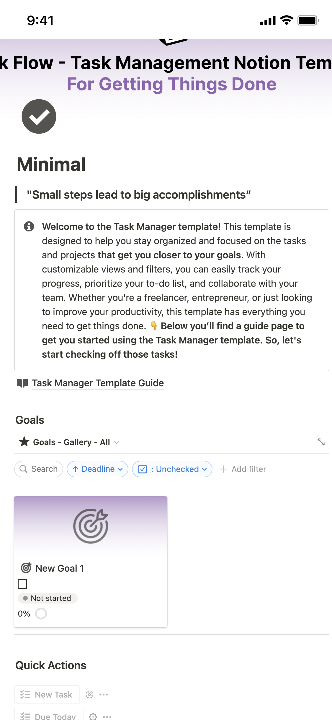This screenshot has width=332, height=720.
Task: Open the three-dots menu beside New Task
Action: [104, 695]
